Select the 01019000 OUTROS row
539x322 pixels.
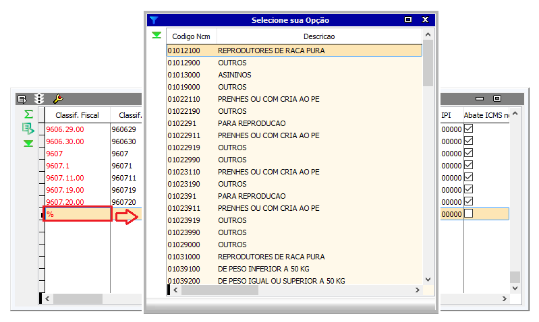(294, 87)
